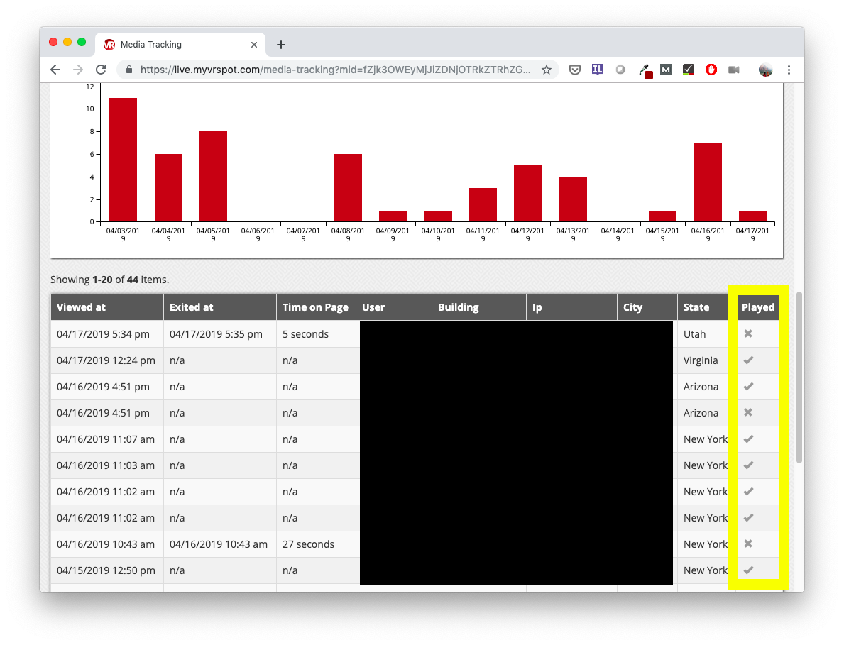Open a new browser tab
This screenshot has width=844, height=645.
281,45
